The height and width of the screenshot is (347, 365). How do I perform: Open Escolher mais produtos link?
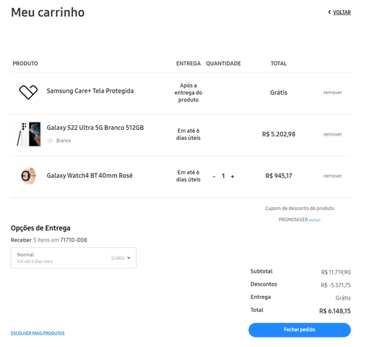click(x=37, y=333)
